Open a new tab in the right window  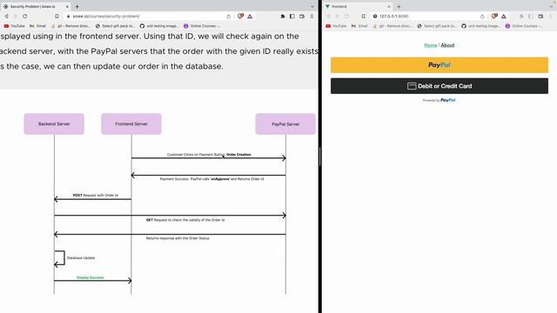tap(399, 6)
